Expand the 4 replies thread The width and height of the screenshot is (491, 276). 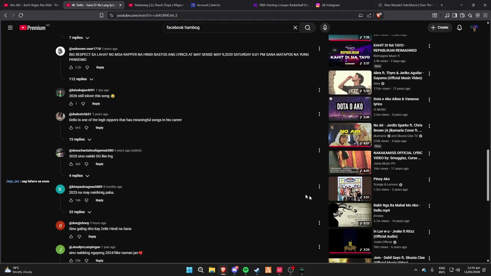tap(79, 176)
